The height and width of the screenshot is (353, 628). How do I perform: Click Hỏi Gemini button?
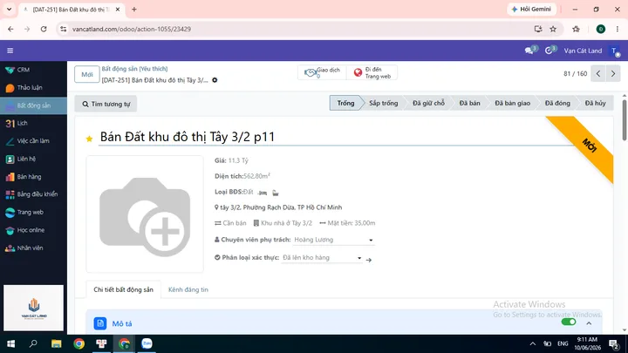tap(532, 10)
